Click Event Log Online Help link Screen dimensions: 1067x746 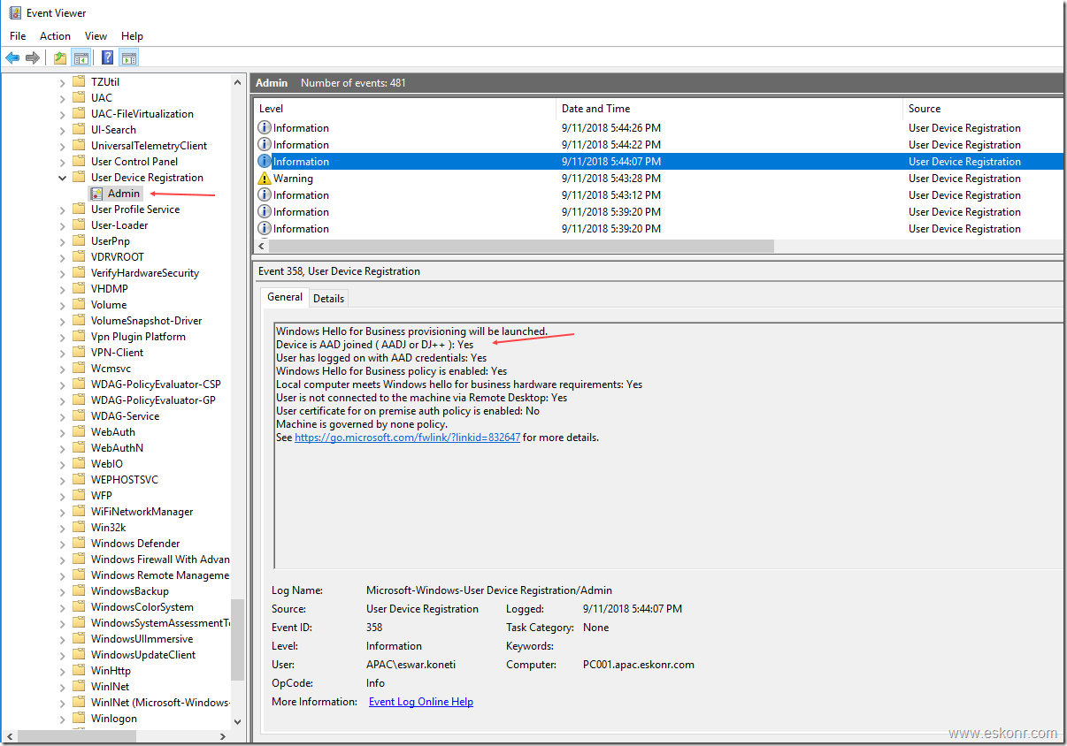[x=420, y=702]
